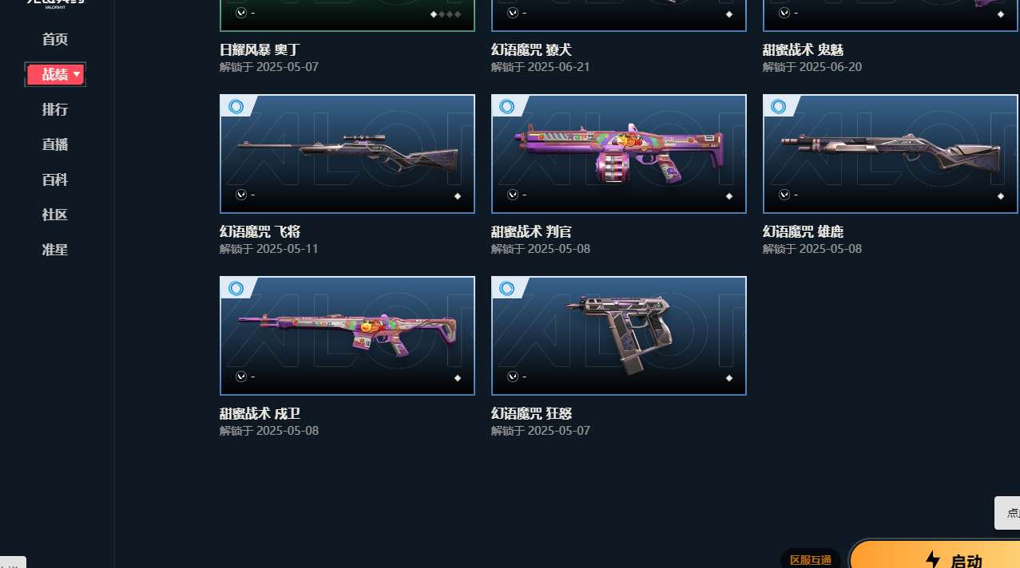Viewport: 1020px width, 568px height.
Task: Open the 社区 sidebar page
Action: pos(55,215)
